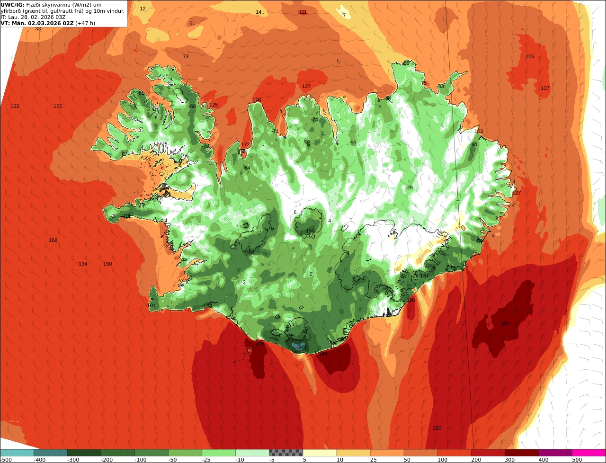The height and width of the screenshot is (463, 606).
Task: Click the -10 to -5 pale green swatch
Action: point(252,453)
